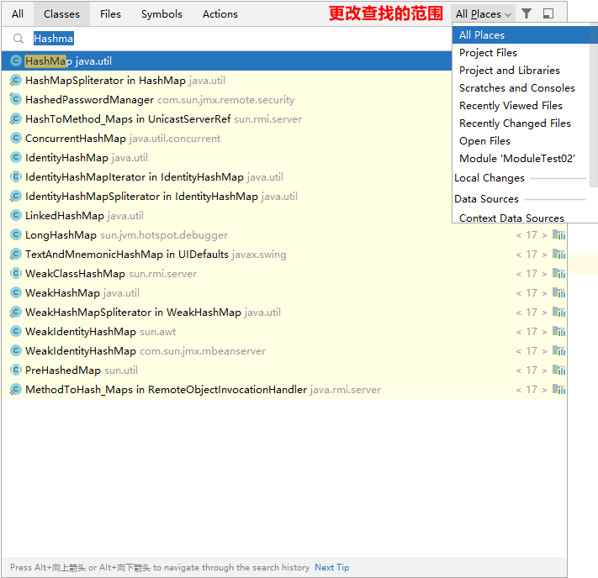This screenshot has height=578, width=598.
Task: Open the All Places scope dropdown
Action: coord(483,14)
